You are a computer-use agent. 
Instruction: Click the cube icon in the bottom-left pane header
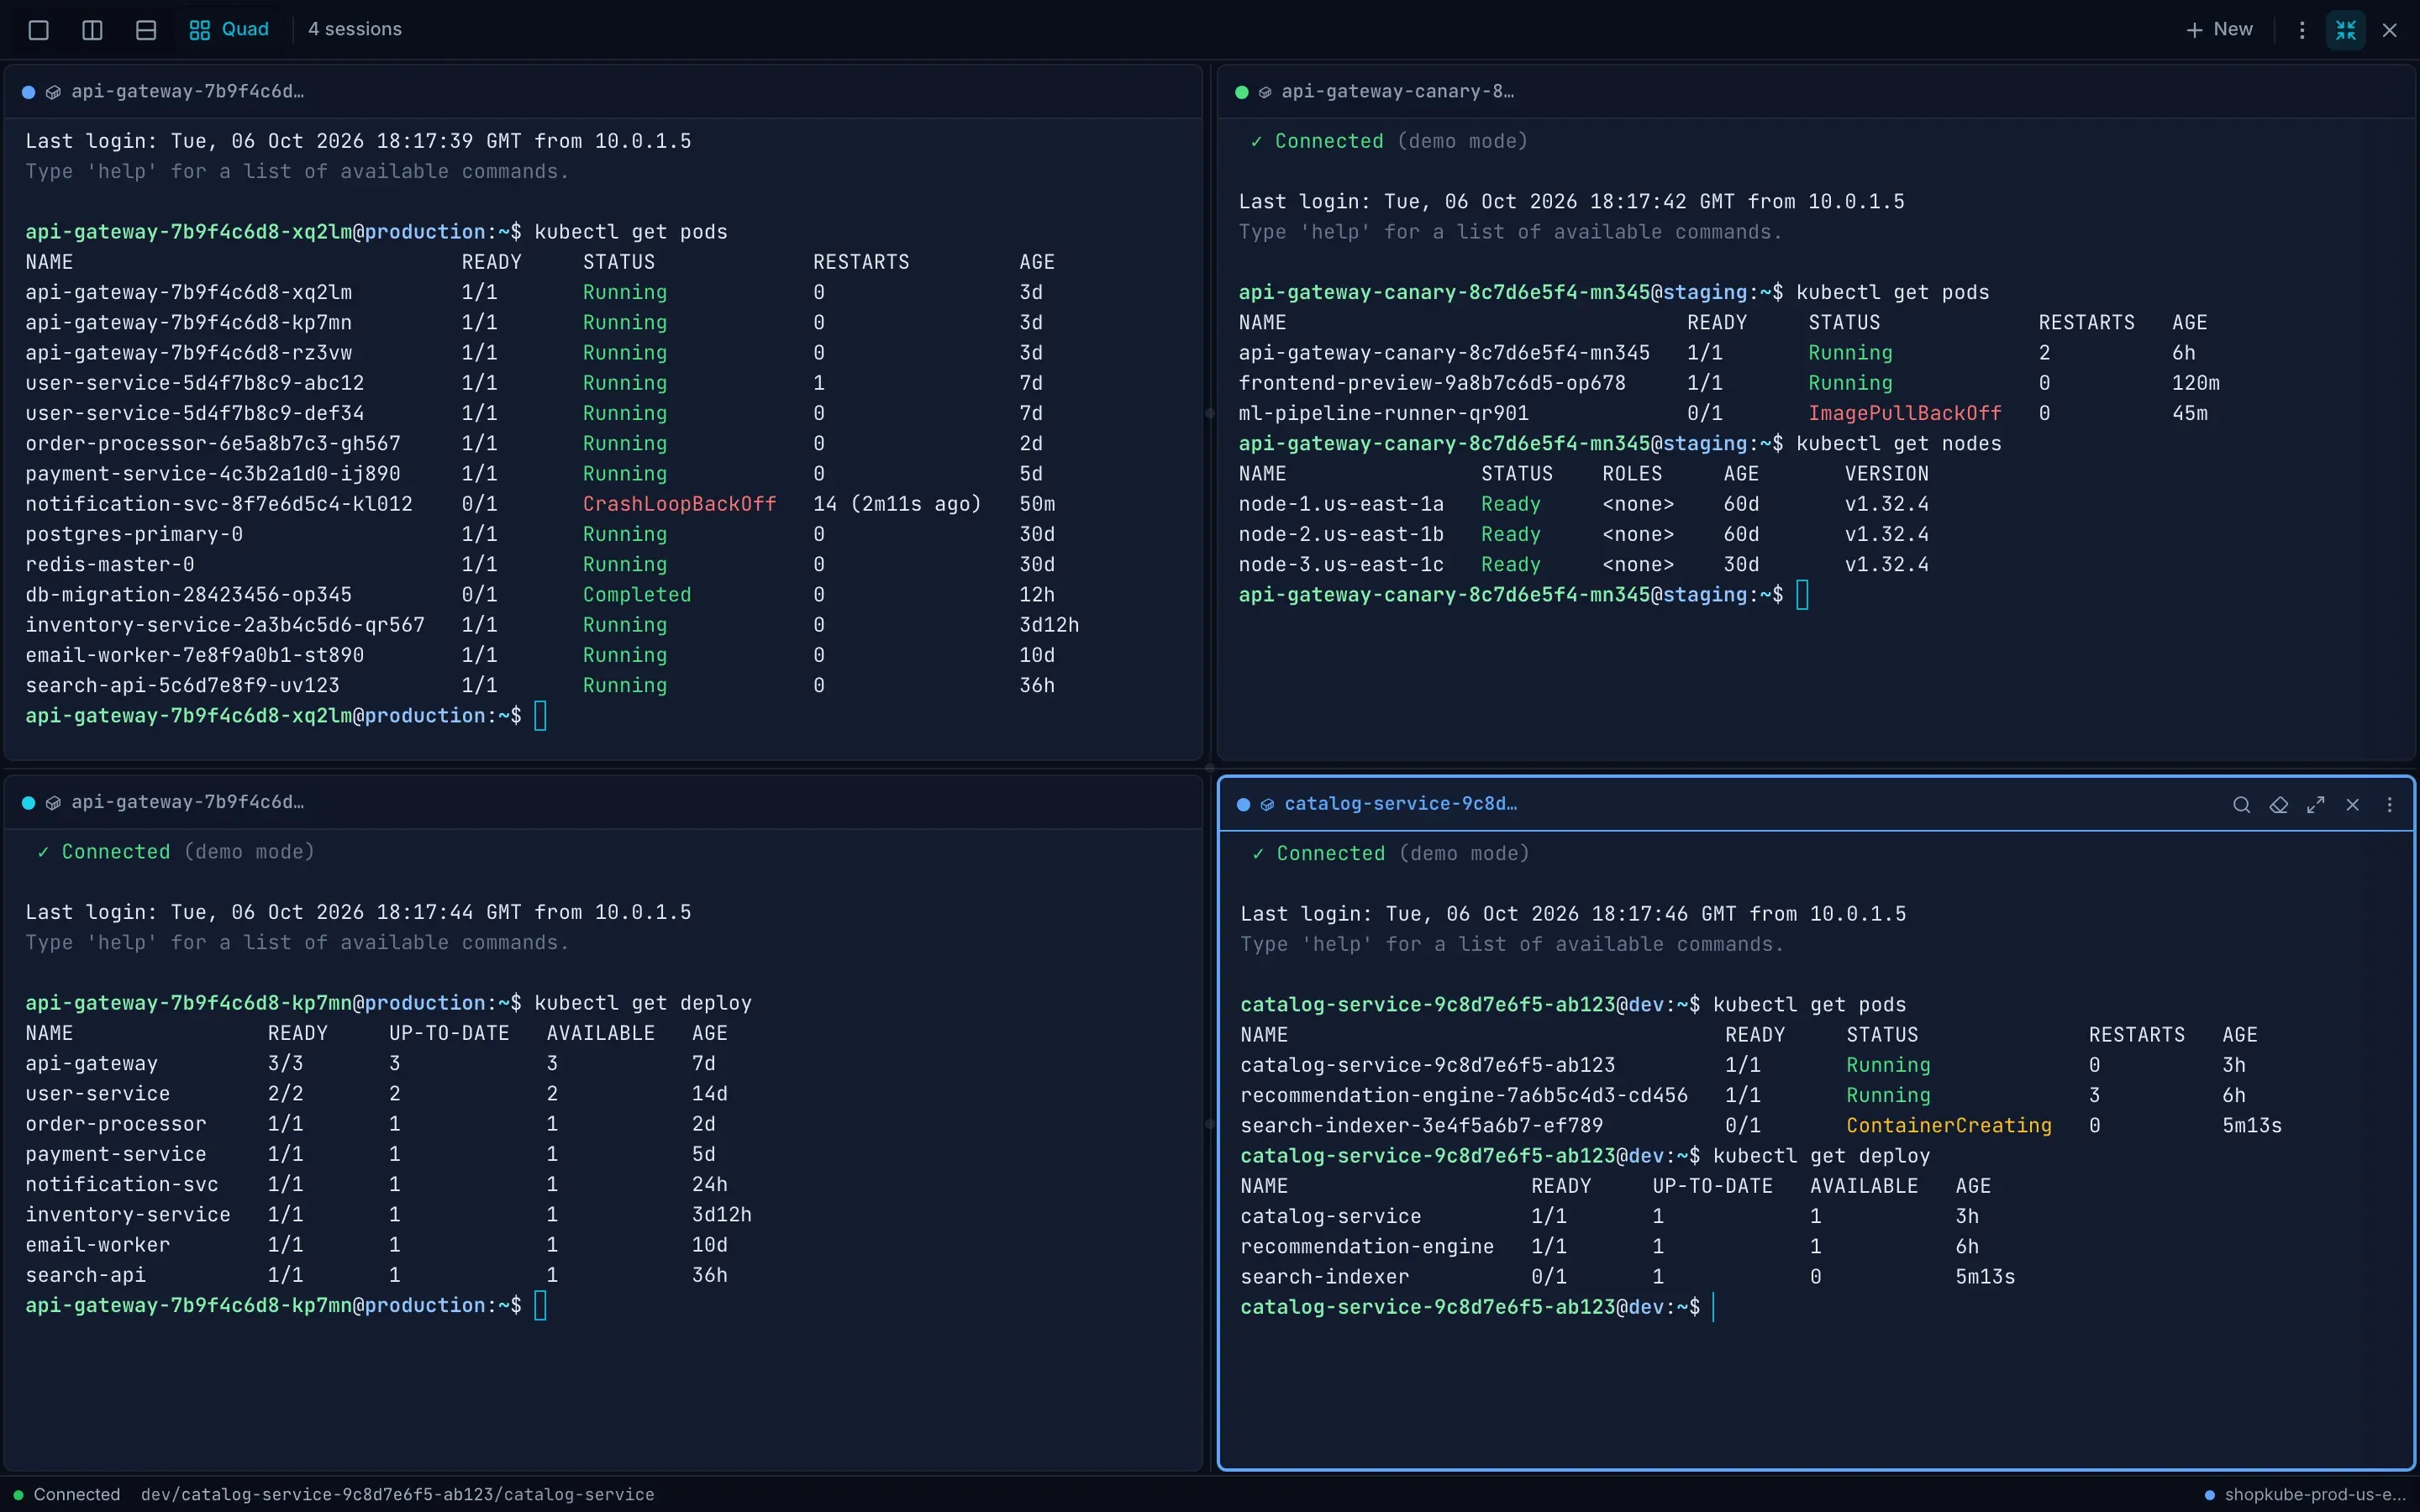(x=54, y=803)
